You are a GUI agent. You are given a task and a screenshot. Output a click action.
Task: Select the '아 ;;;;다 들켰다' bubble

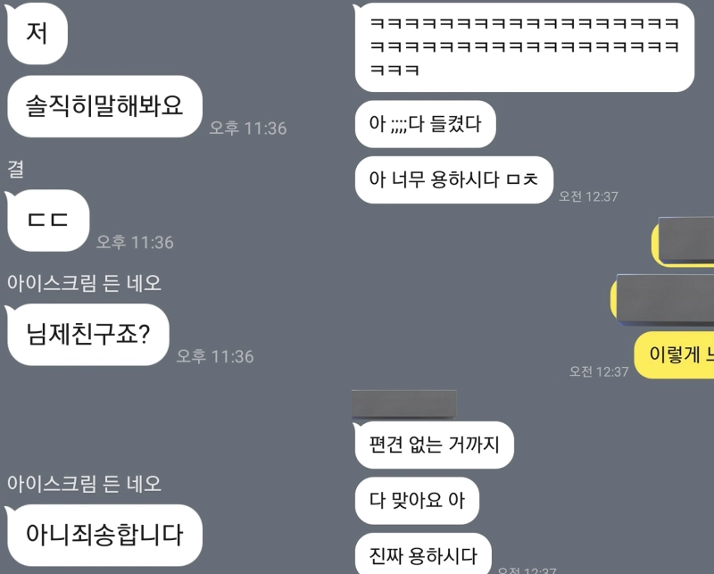pos(425,124)
